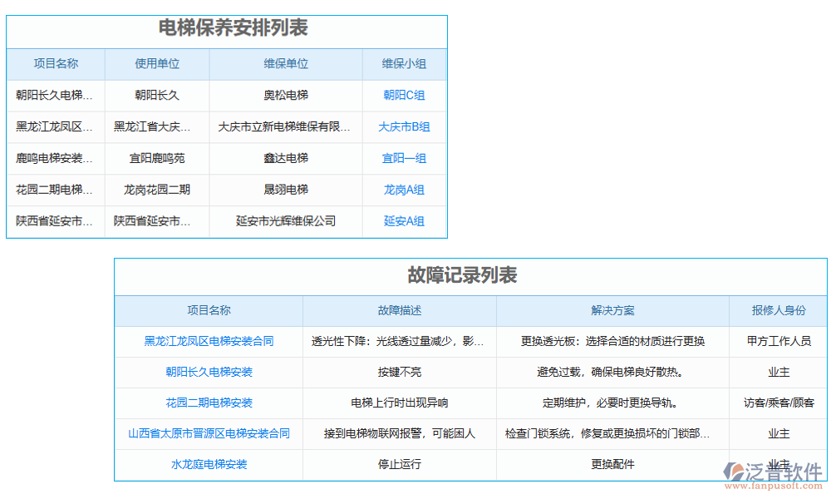The height and width of the screenshot is (499, 831).
Task: Open the 大庆市B组 group details
Action: (404, 127)
